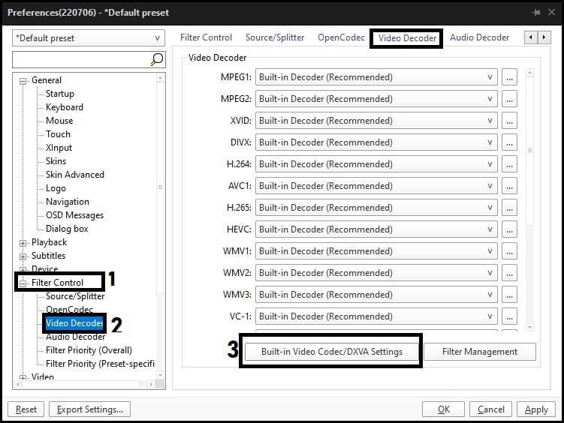
Task: Select XInput in the tree
Action: [x=59, y=148]
